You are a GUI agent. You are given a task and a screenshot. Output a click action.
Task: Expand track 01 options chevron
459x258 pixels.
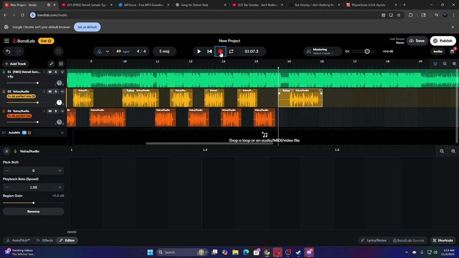[62, 72]
